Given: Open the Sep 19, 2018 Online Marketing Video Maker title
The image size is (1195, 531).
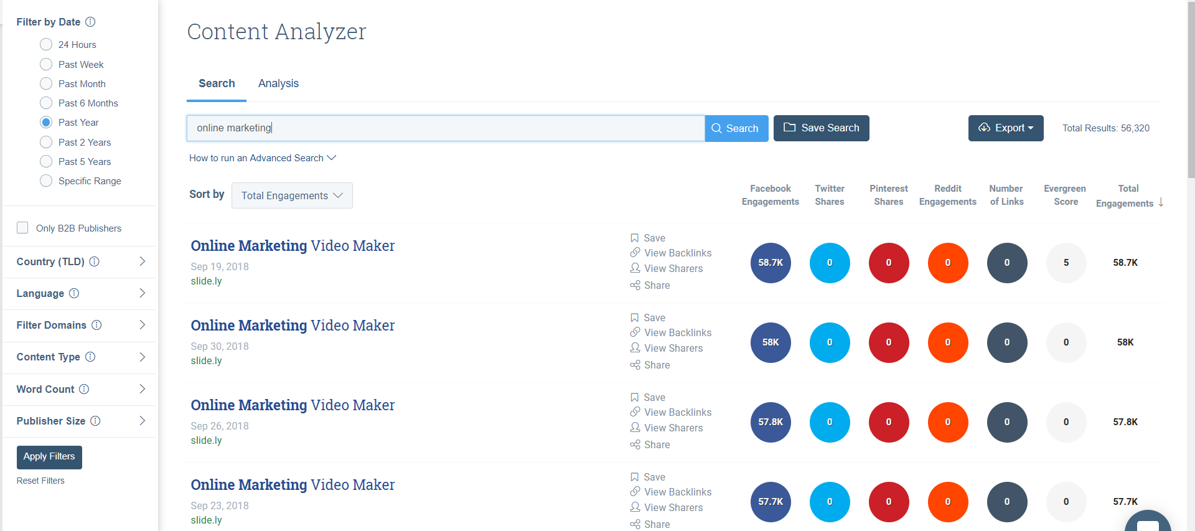Looking at the screenshot, I should coord(293,246).
